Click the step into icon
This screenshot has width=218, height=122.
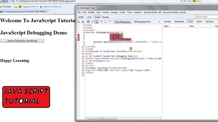click(x=102, y=22)
